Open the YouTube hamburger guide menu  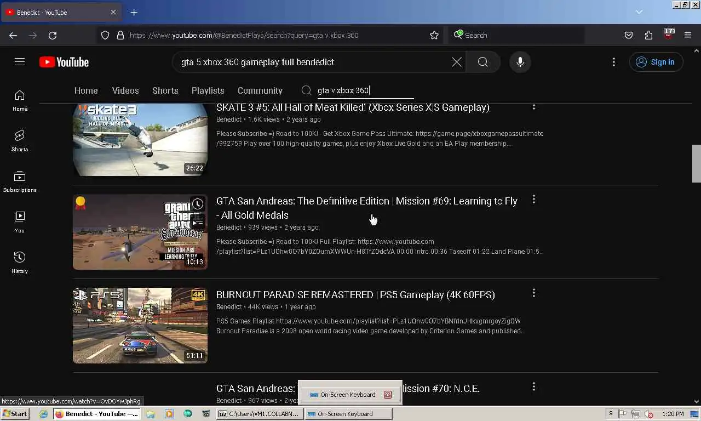pos(20,62)
